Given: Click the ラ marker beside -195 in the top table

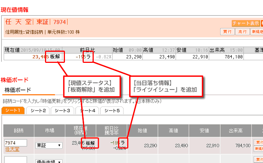Looking at the screenshot, I should point(88,57).
